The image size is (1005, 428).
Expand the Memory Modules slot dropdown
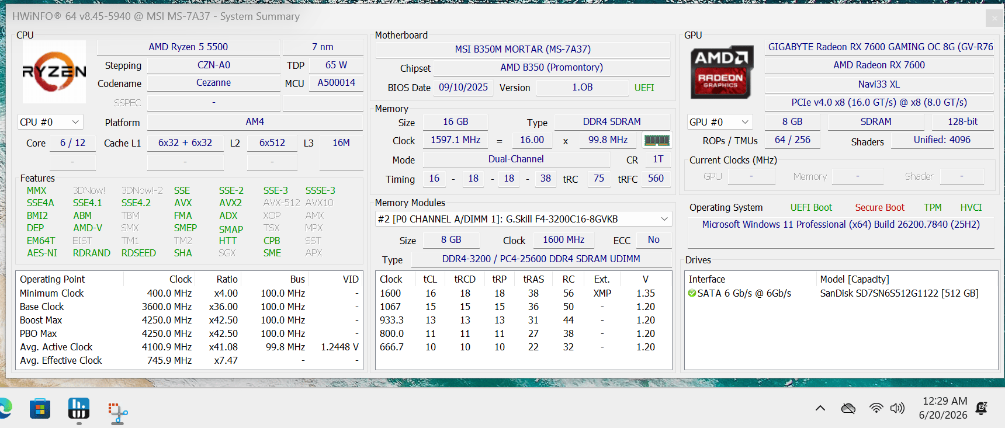(x=524, y=219)
